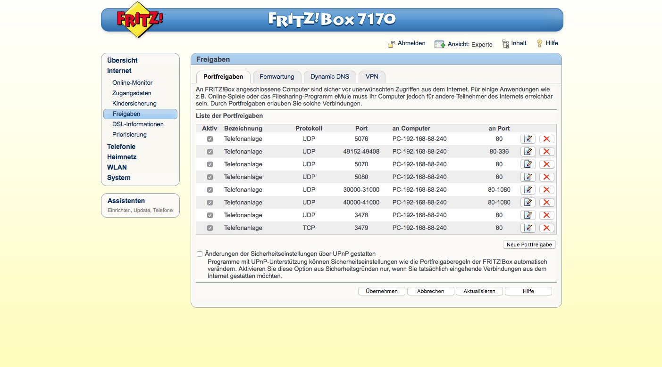Viewport: 662px width, 367px height.
Task: Delete the port 40000-41000 rule
Action: [x=546, y=203]
